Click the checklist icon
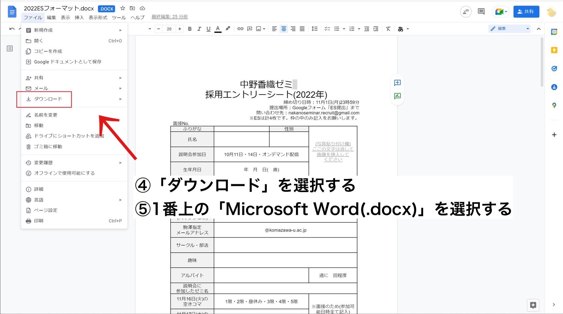 [327, 29]
